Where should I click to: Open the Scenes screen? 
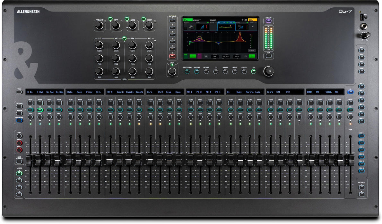tap(225, 71)
